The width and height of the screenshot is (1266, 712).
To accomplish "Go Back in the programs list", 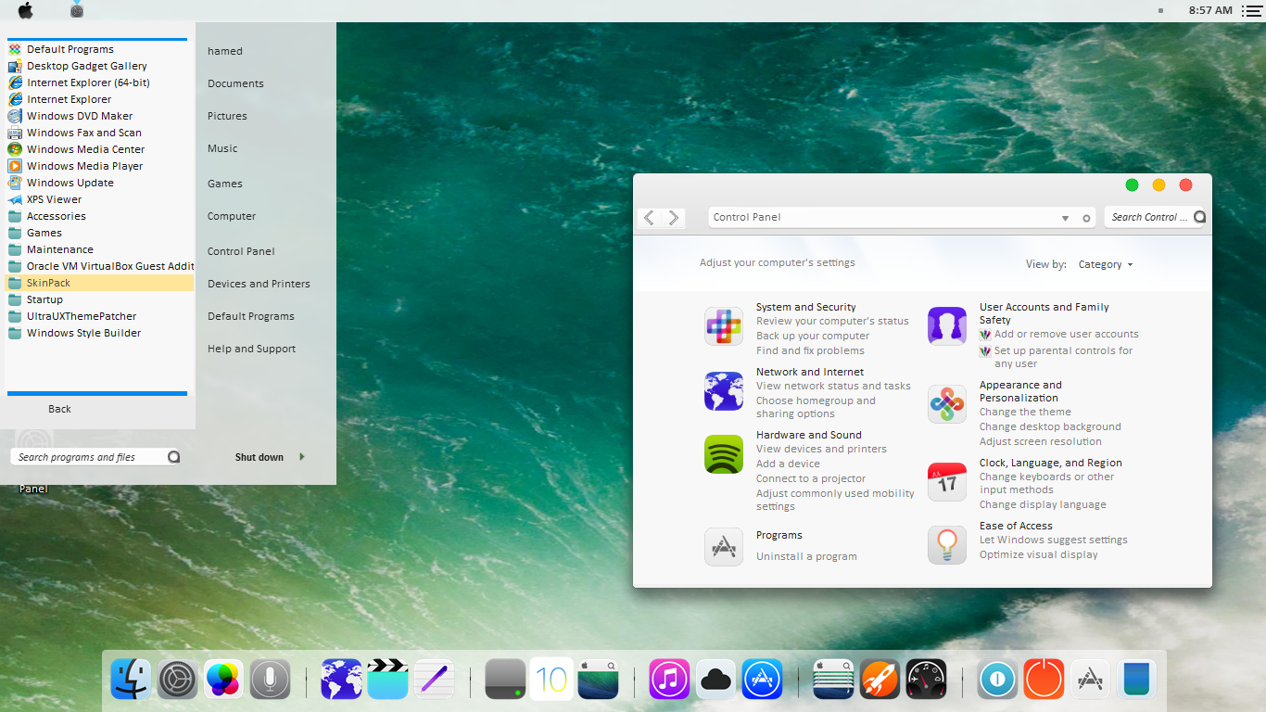I will click(59, 409).
